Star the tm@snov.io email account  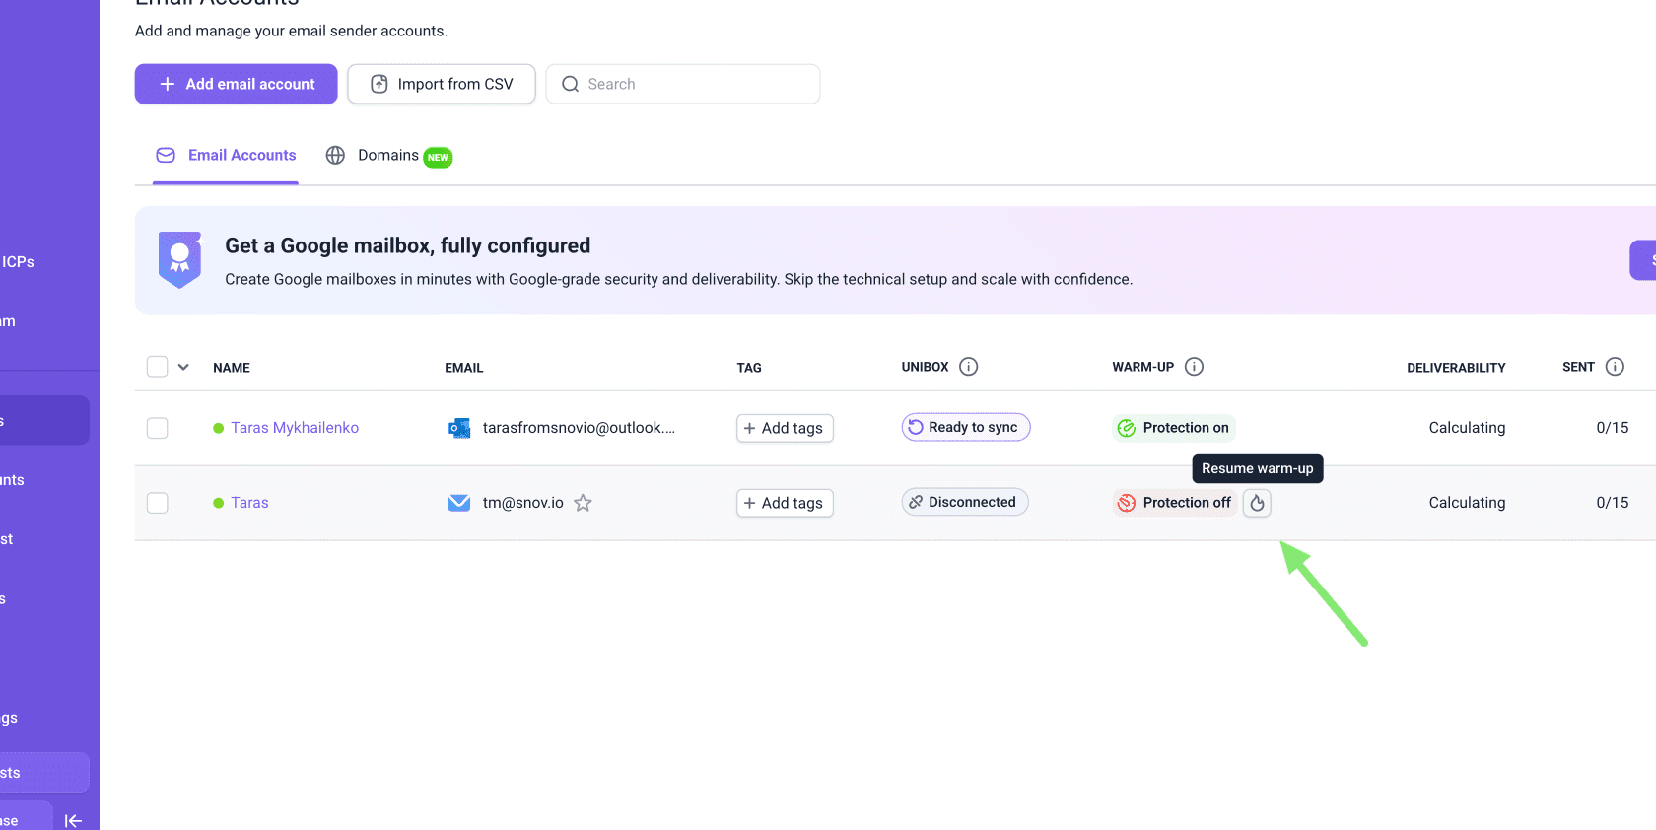583,503
